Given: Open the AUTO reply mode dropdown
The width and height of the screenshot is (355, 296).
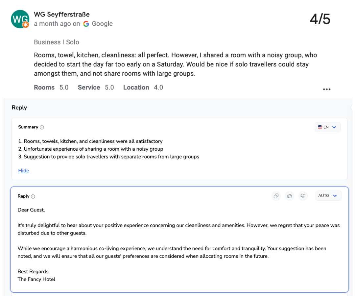Looking at the screenshot, I should pos(328,195).
